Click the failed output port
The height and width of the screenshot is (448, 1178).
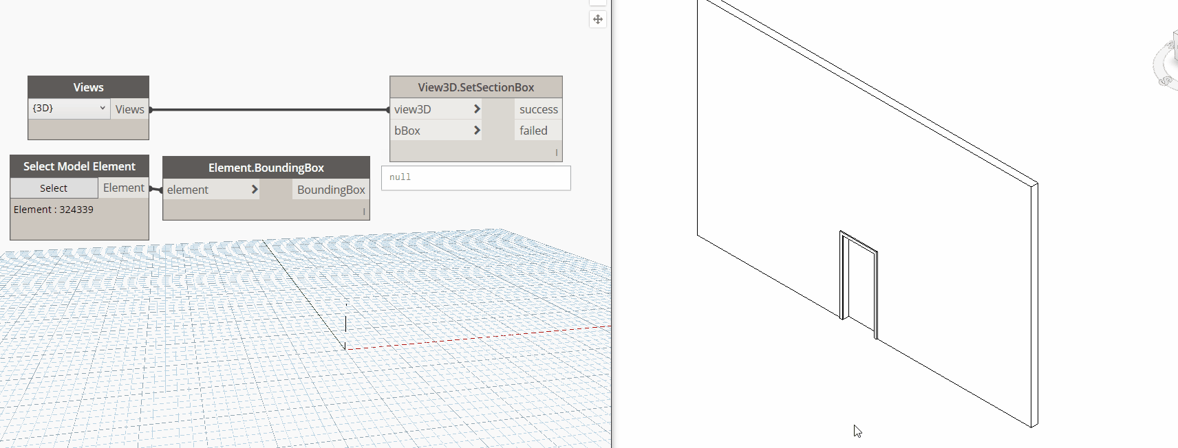click(533, 131)
